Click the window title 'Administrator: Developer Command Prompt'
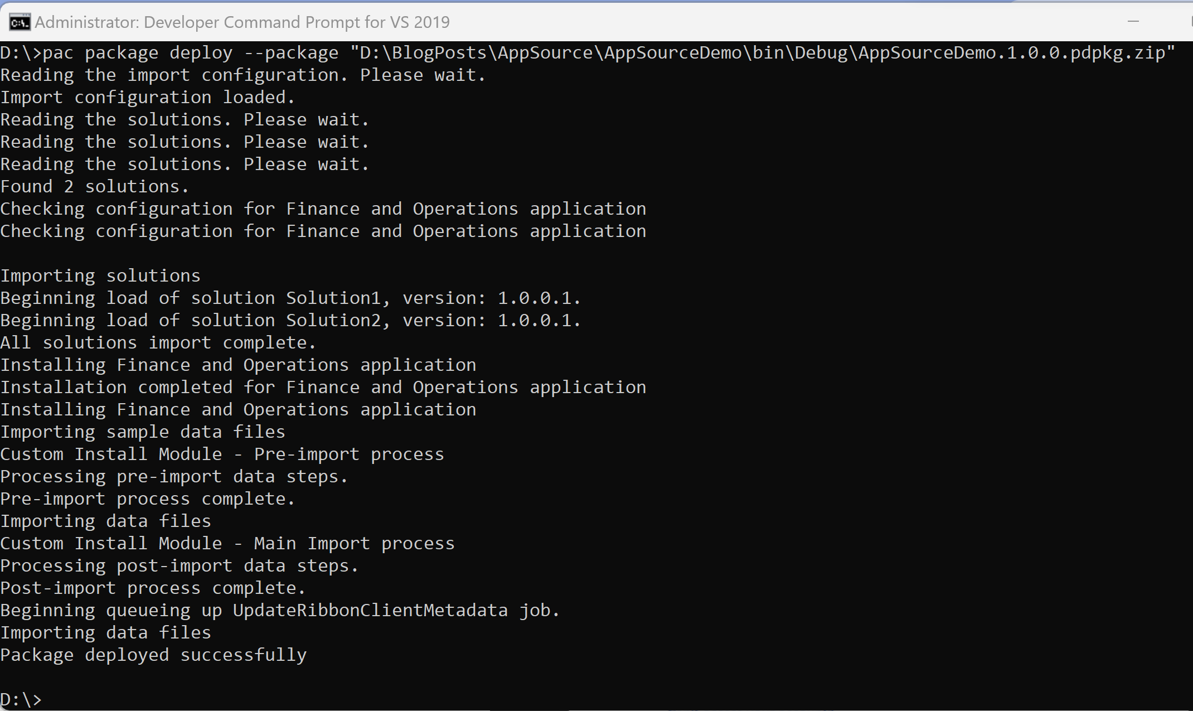Image resolution: width=1193 pixels, height=711 pixels. [242, 22]
